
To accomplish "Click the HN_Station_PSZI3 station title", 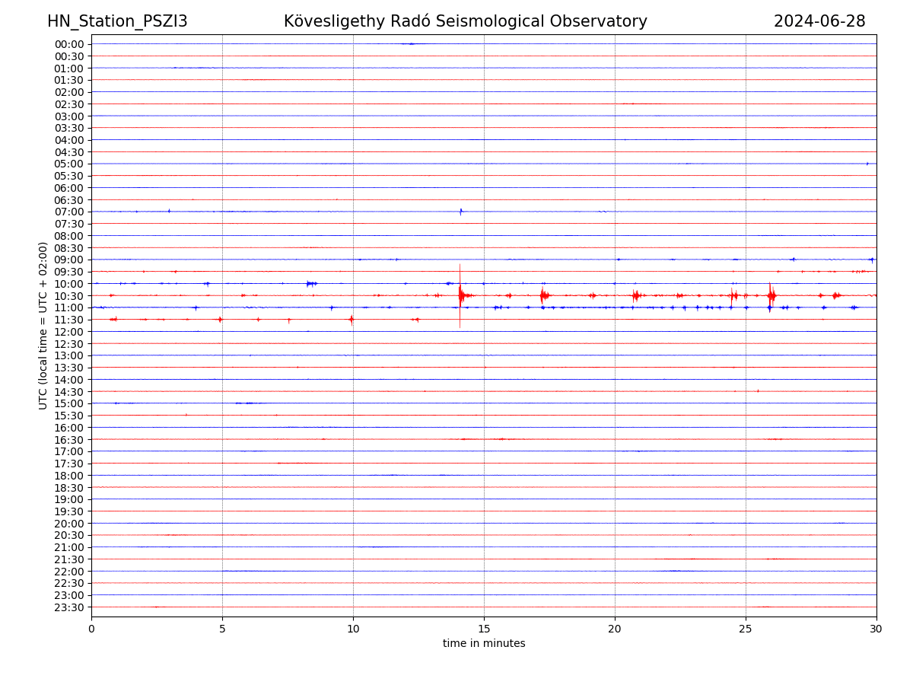I will [117, 21].
